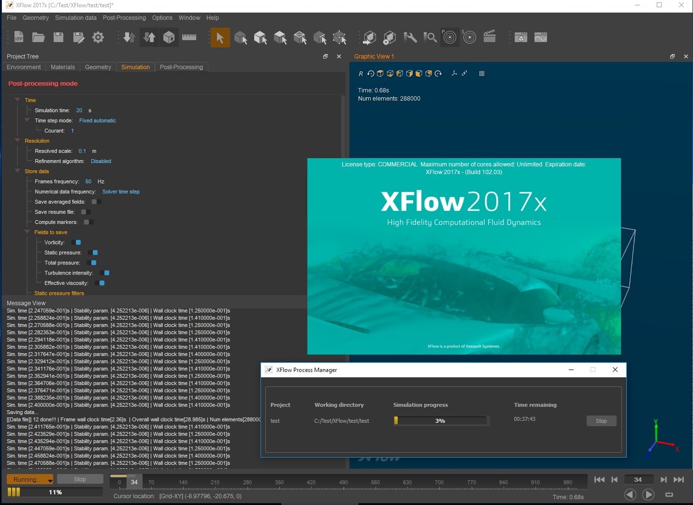Open Refinement algorithm Disabled dropdown
Image resolution: width=693 pixels, height=505 pixels.
pyautogui.click(x=101, y=161)
